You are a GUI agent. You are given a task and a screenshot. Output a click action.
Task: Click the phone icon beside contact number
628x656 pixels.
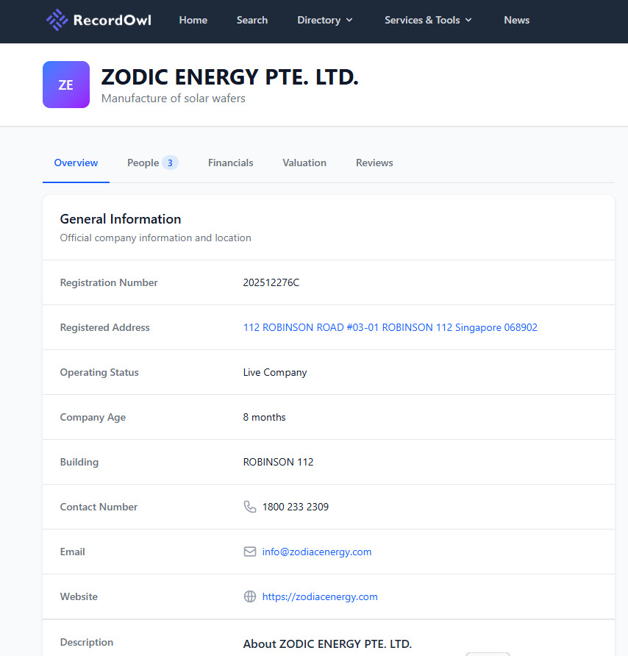point(250,507)
